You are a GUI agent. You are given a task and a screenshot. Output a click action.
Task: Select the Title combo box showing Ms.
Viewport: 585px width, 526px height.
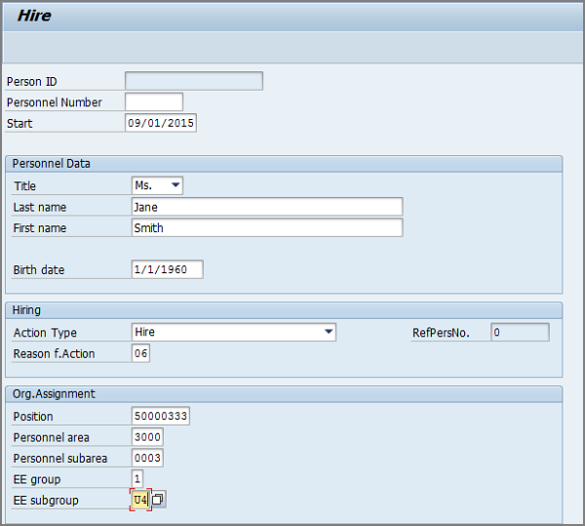157,185
